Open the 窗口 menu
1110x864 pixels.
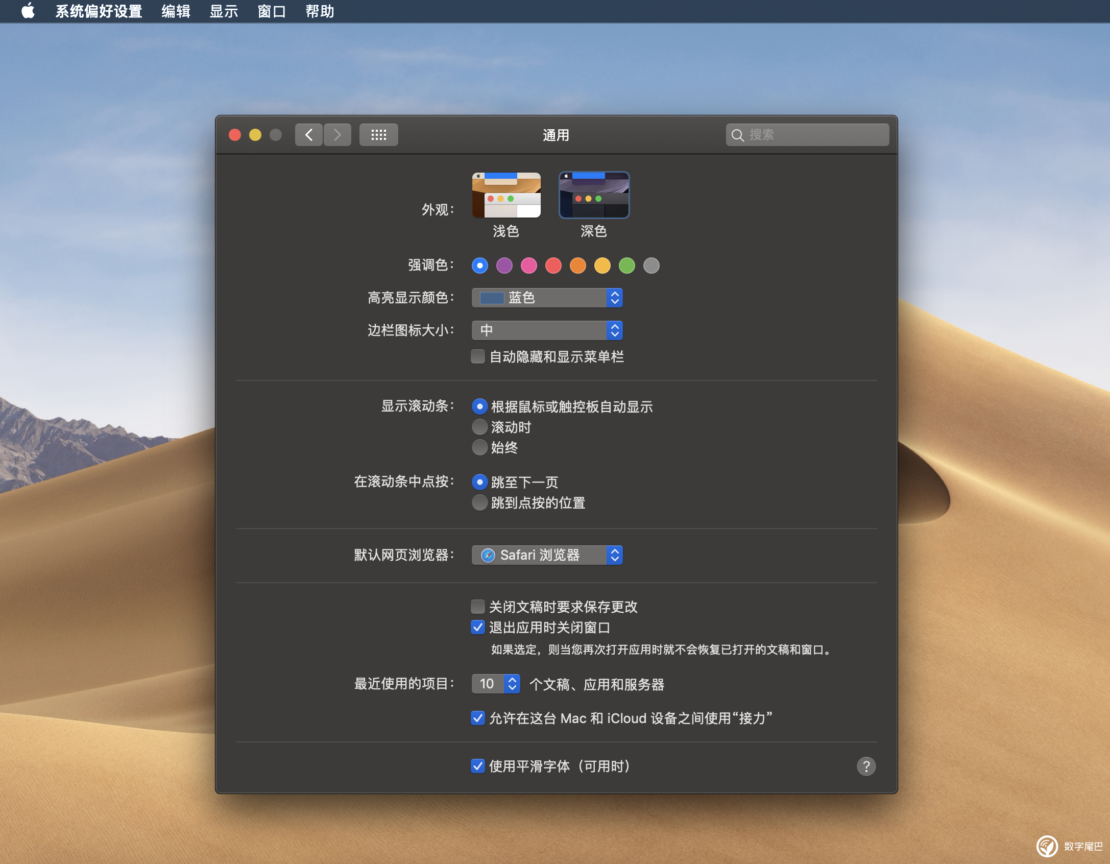coord(272,11)
